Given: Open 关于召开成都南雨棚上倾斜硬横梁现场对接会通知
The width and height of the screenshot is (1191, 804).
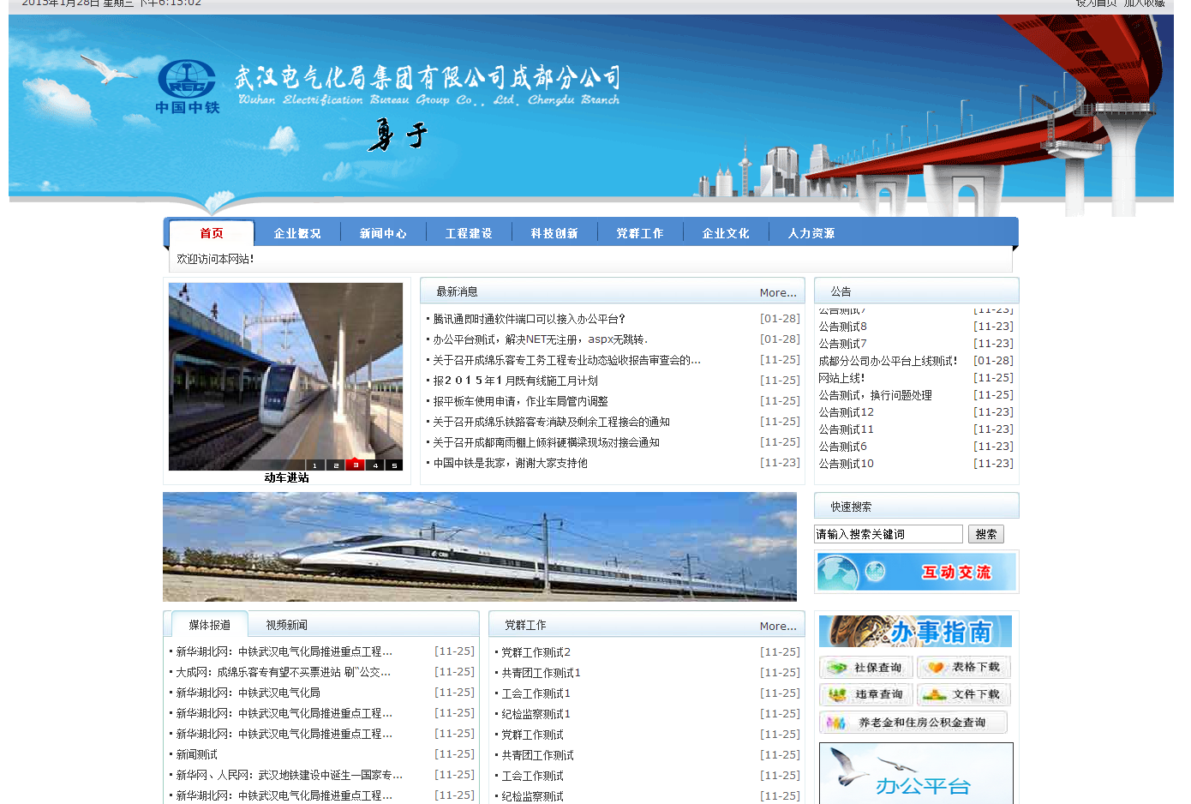Looking at the screenshot, I should click(x=546, y=442).
